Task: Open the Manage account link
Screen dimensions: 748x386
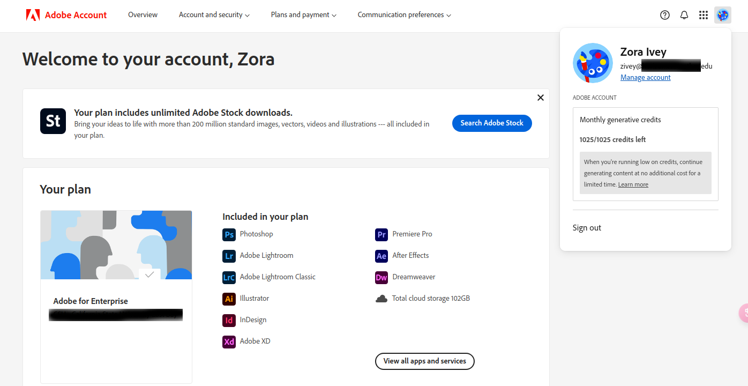Action: pos(646,78)
